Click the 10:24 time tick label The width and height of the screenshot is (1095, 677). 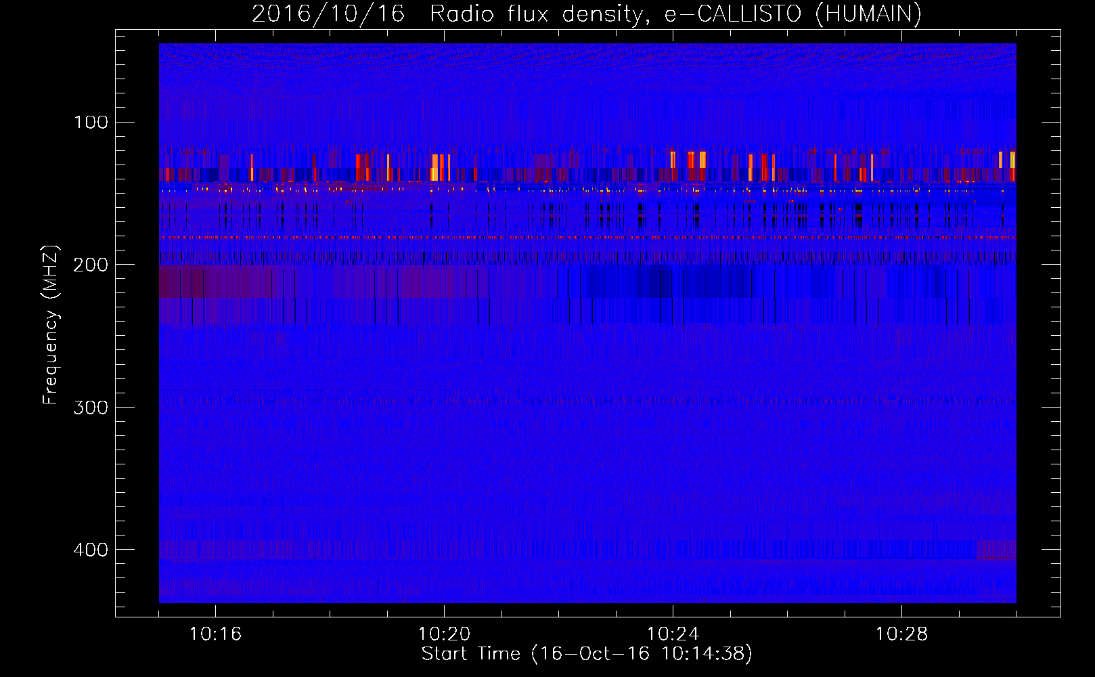tap(673, 634)
